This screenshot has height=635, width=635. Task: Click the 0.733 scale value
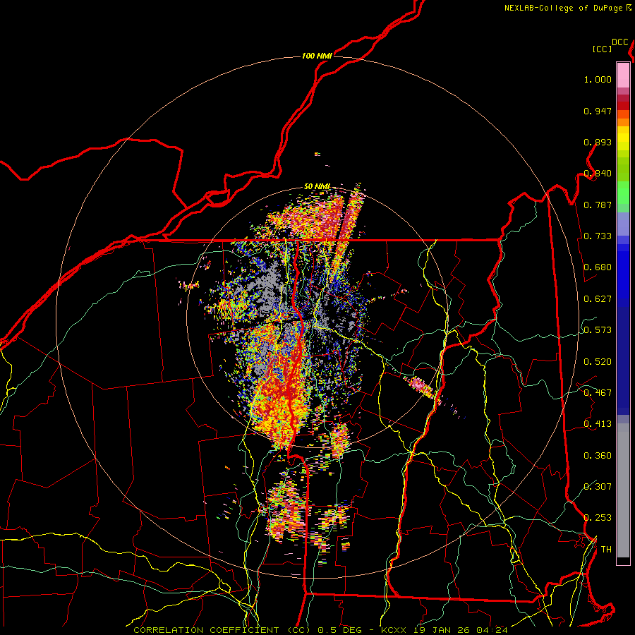coord(598,236)
